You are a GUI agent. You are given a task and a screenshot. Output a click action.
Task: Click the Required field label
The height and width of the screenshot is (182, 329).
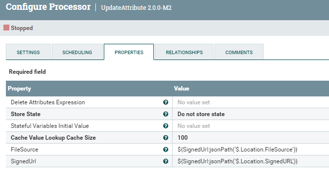[x=27, y=72]
